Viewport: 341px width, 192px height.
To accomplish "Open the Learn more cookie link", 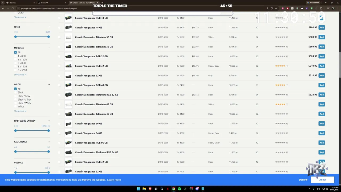I will tap(114, 180).
